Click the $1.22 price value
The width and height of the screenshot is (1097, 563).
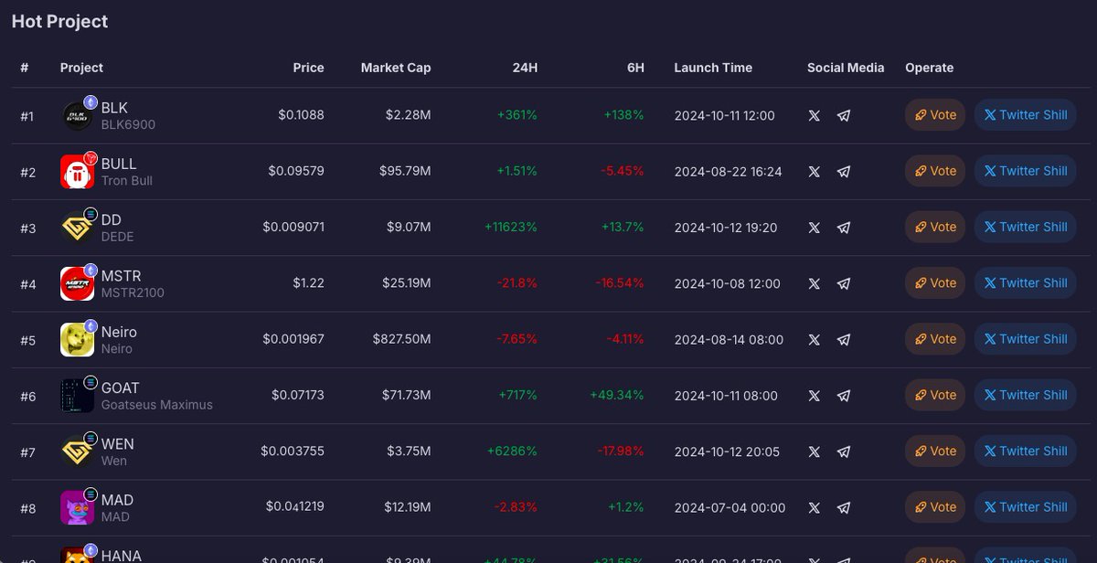click(x=308, y=284)
